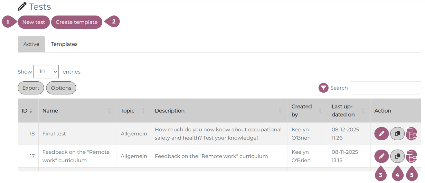
Task: Click the pencil icon beside Tests heading
Action: pos(22,6)
